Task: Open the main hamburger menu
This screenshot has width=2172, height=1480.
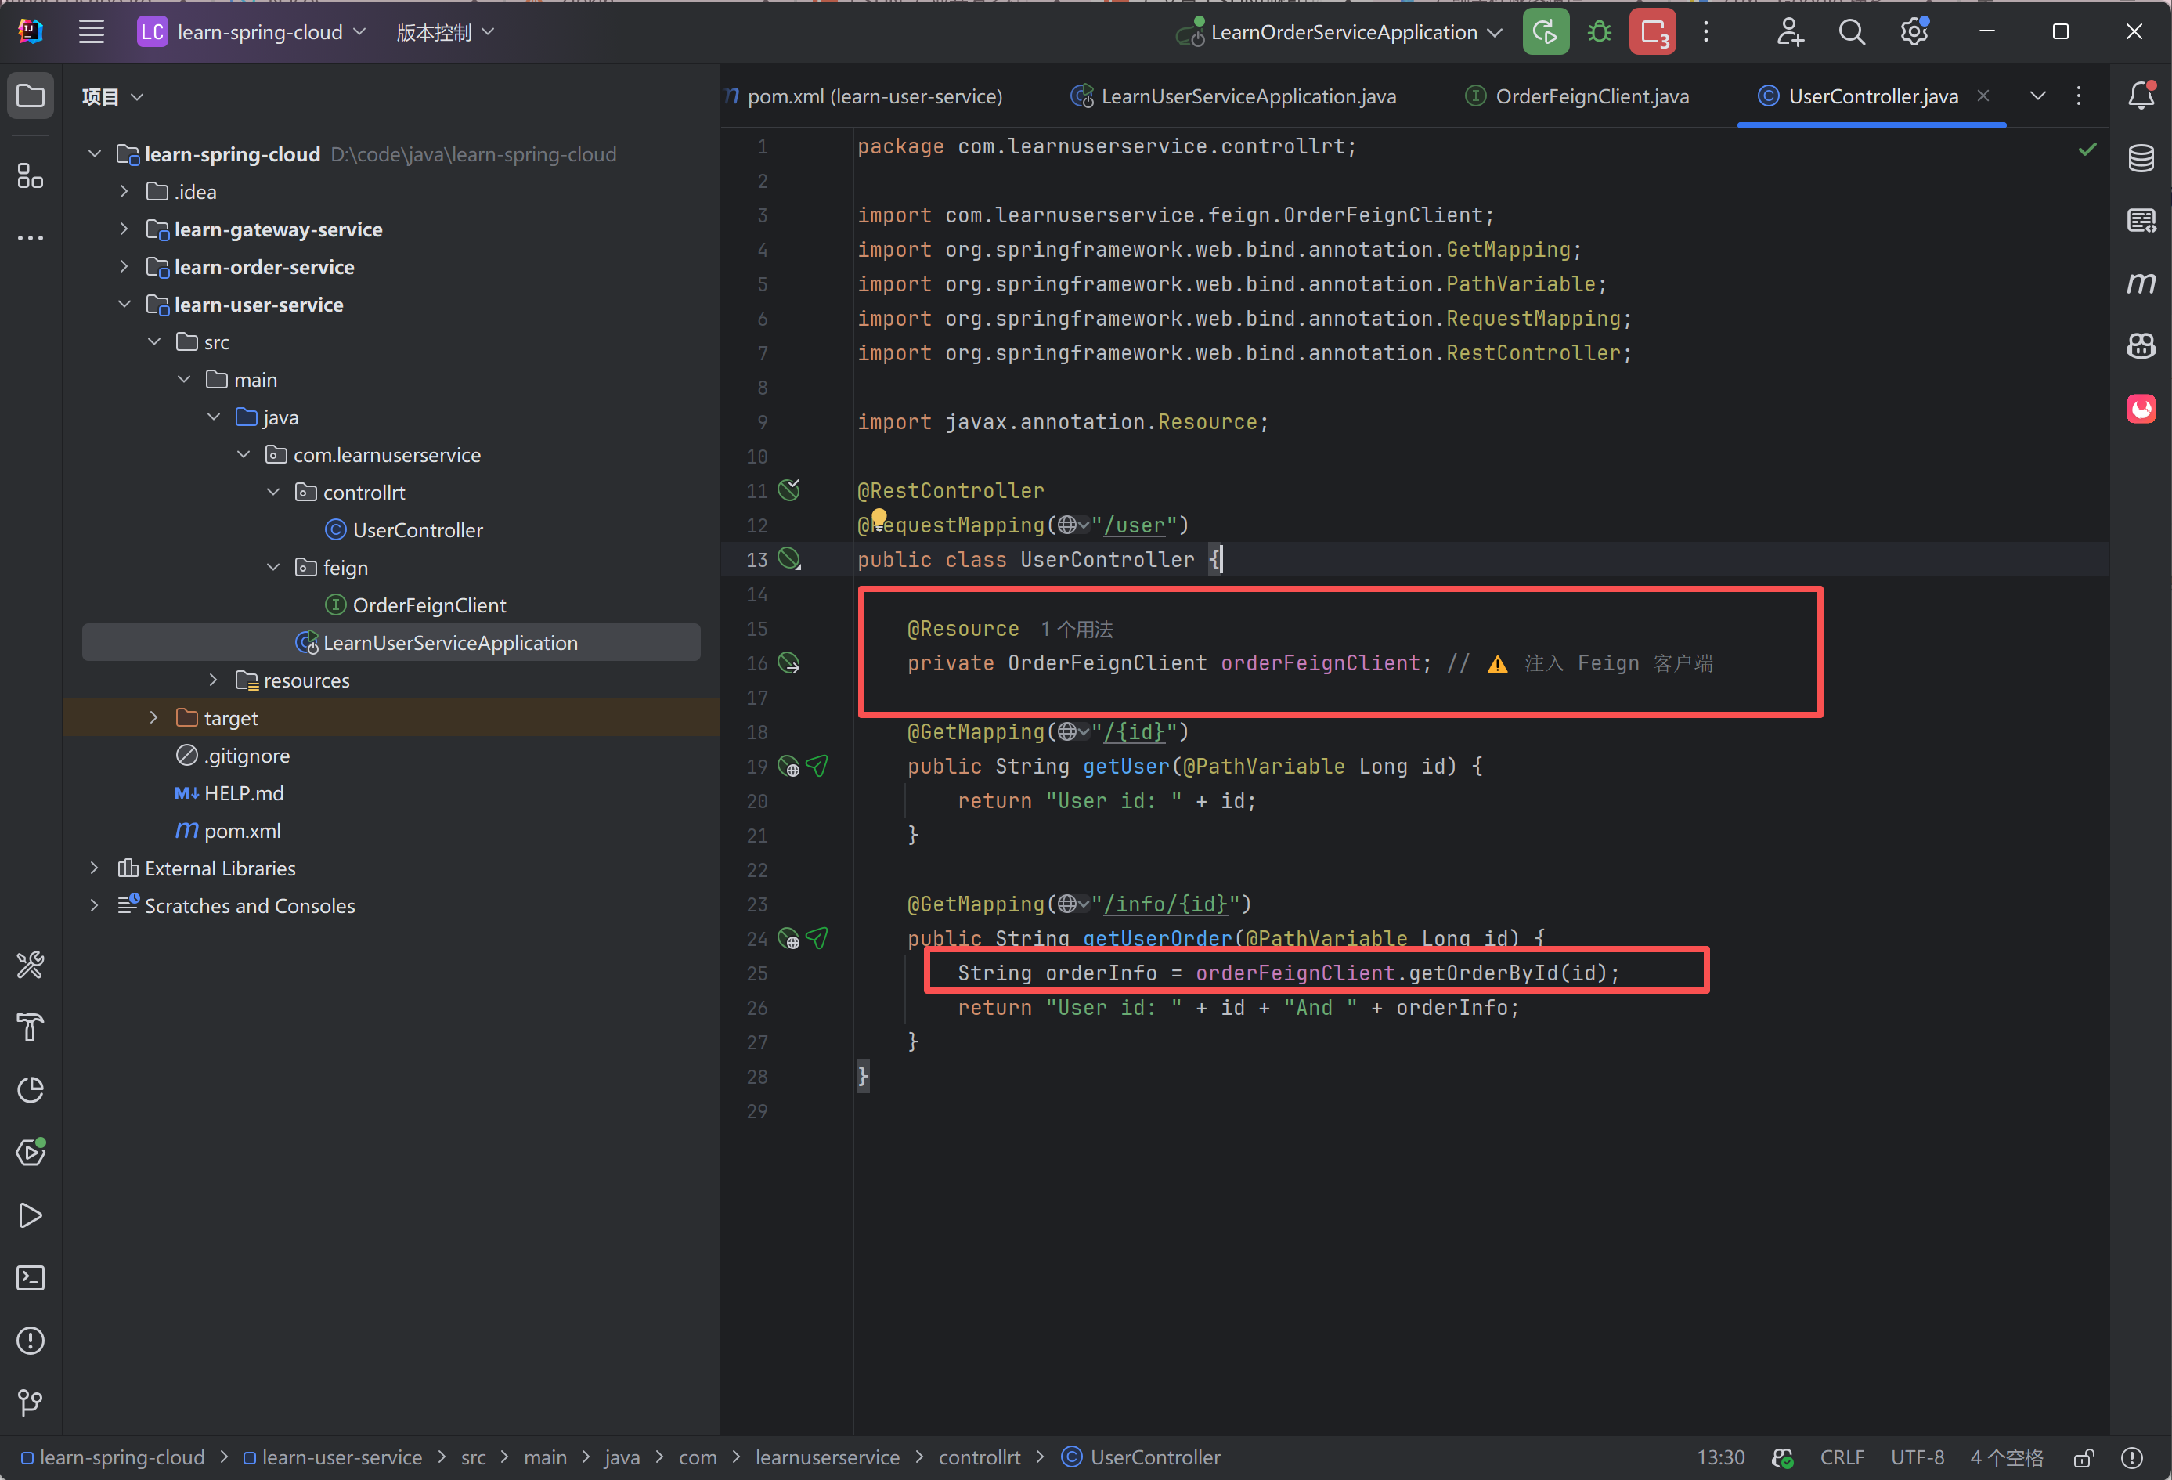Action: pos(91,32)
